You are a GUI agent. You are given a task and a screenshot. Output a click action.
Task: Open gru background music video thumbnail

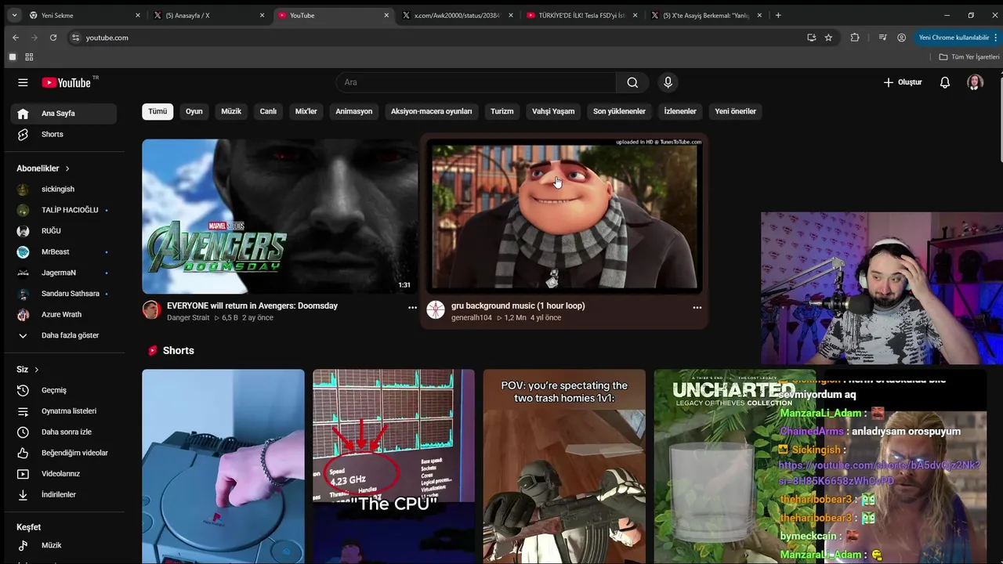564,216
